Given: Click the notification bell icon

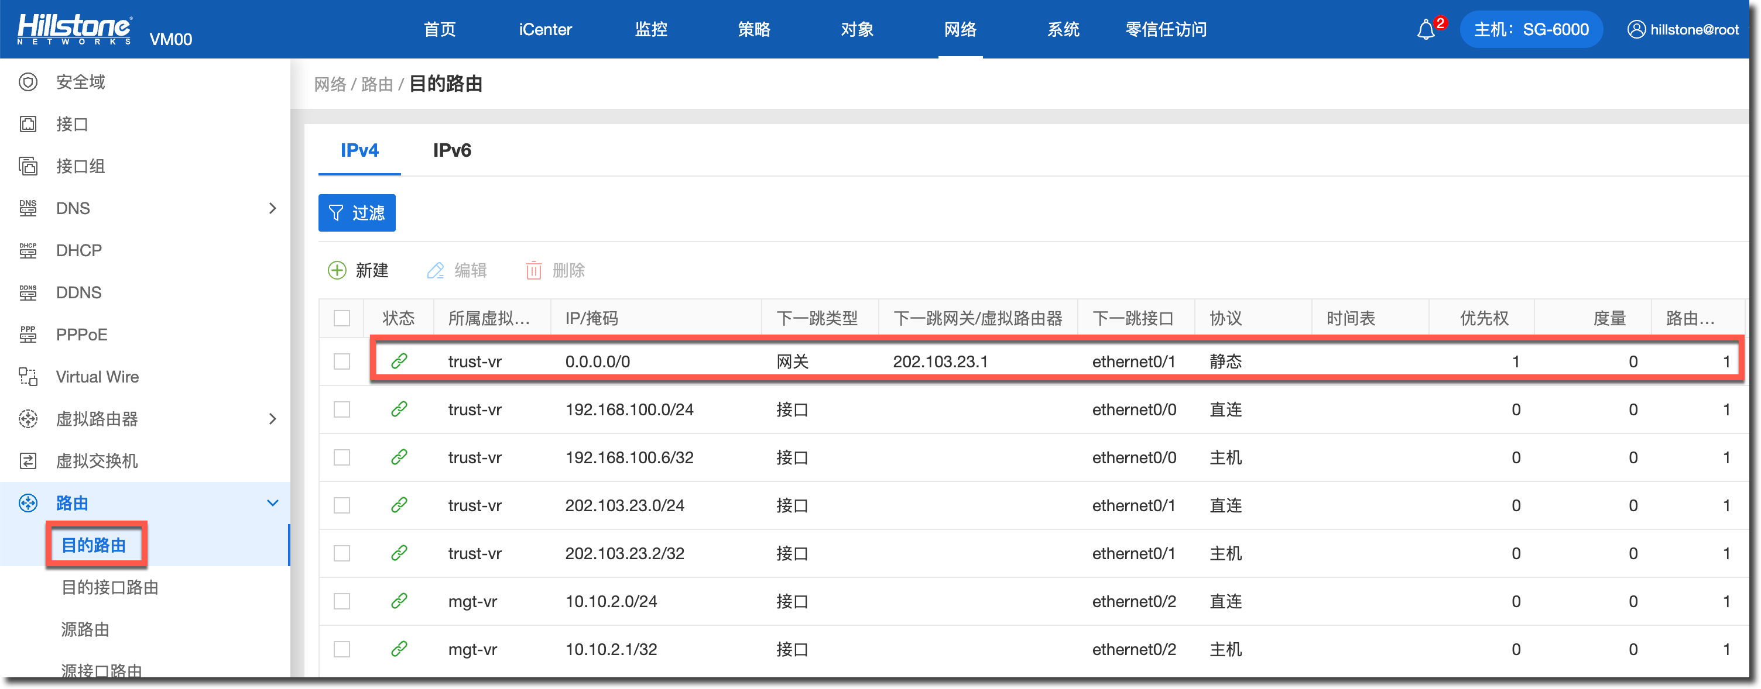Looking at the screenshot, I should (x=1426, y=30).
